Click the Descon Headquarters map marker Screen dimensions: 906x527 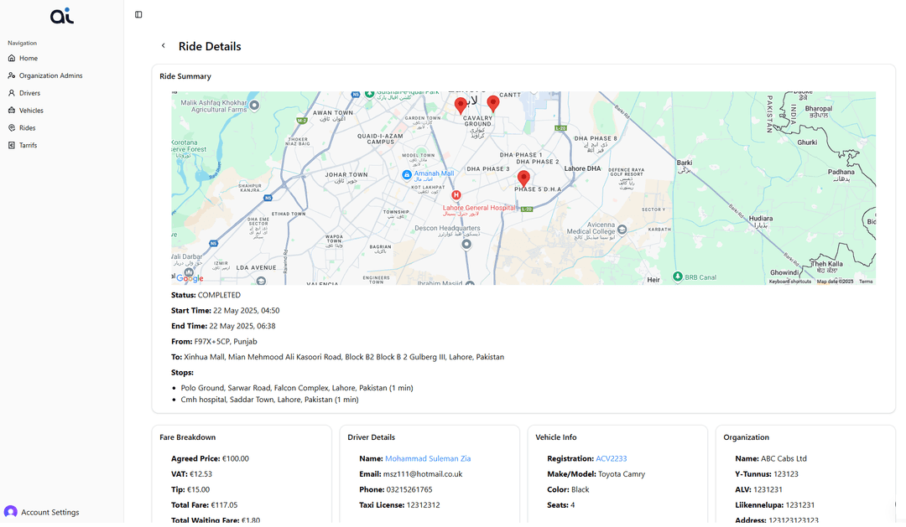466,244
